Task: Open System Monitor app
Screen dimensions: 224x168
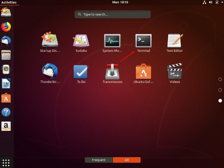Action: click(x=112, y=43)
